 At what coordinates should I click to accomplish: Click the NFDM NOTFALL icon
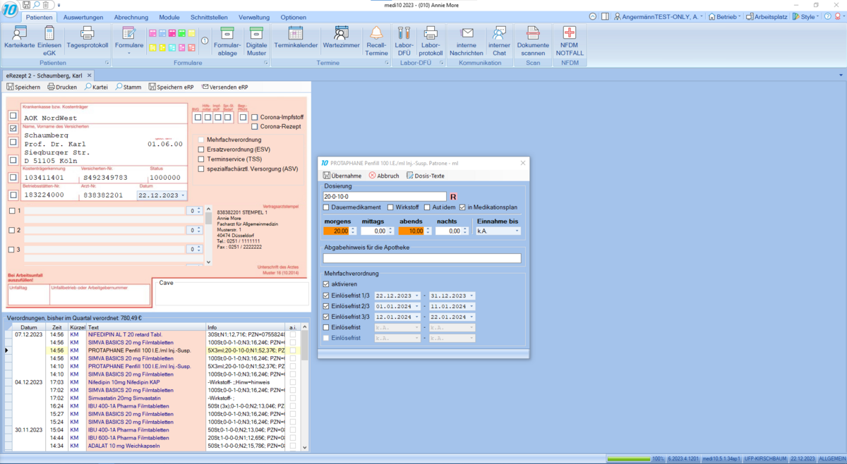click(569, 33)
